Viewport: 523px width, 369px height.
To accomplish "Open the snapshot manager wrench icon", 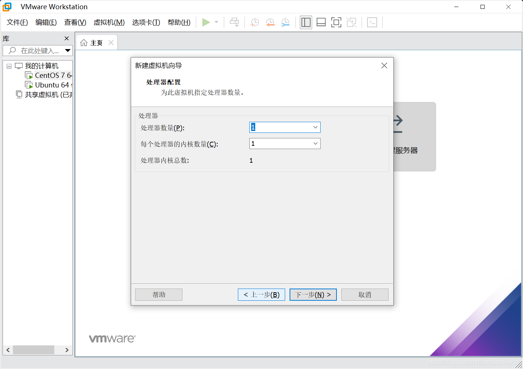I will pyautogui.click(x=285, y=23).
